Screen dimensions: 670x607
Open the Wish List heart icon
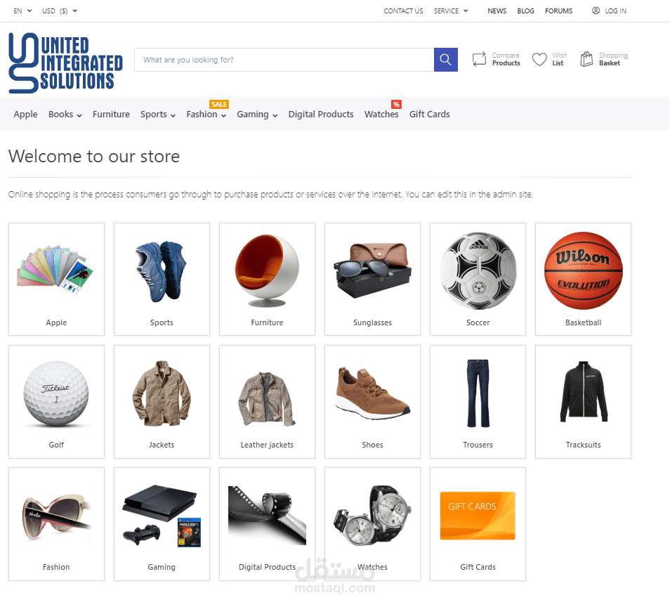tap(539, 60)
